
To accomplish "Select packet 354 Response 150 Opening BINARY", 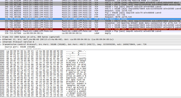I will 90,23.
